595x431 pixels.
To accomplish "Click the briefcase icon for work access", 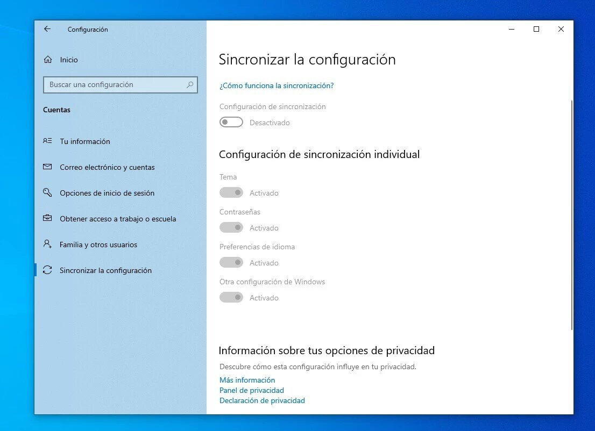I will (x=47, y=219).
